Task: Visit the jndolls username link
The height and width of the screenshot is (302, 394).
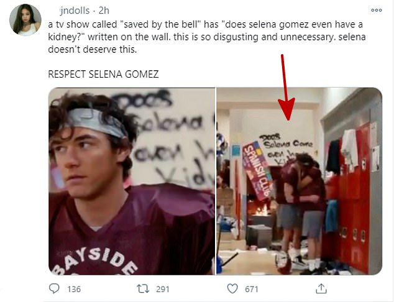Action: coord(75,11)
